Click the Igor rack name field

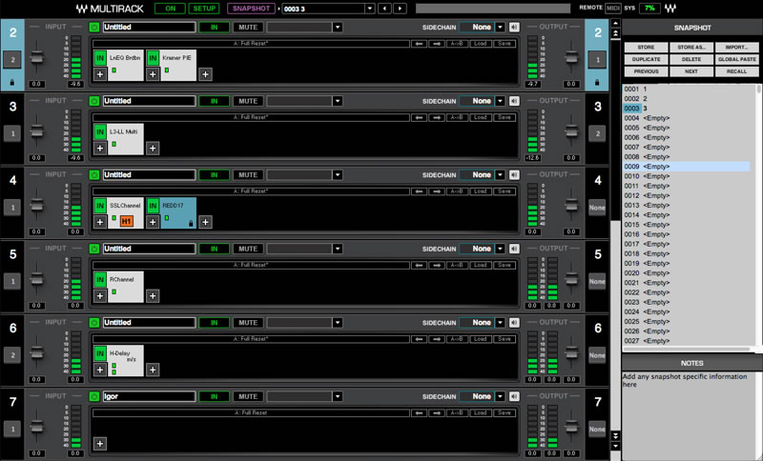148,395
